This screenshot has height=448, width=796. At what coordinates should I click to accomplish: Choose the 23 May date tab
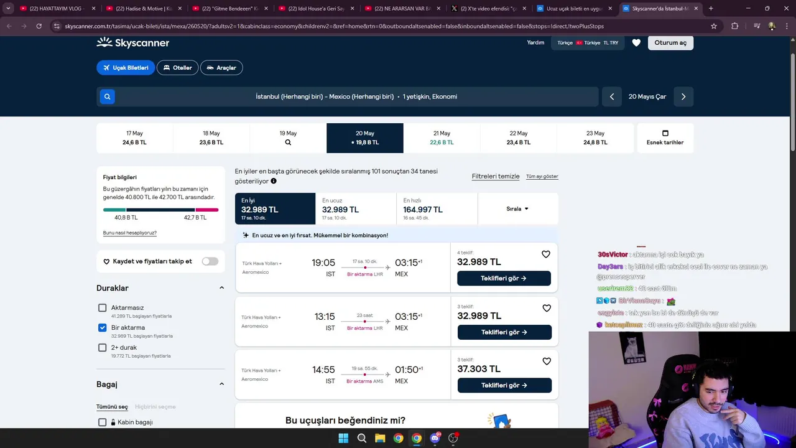(595, 138)
